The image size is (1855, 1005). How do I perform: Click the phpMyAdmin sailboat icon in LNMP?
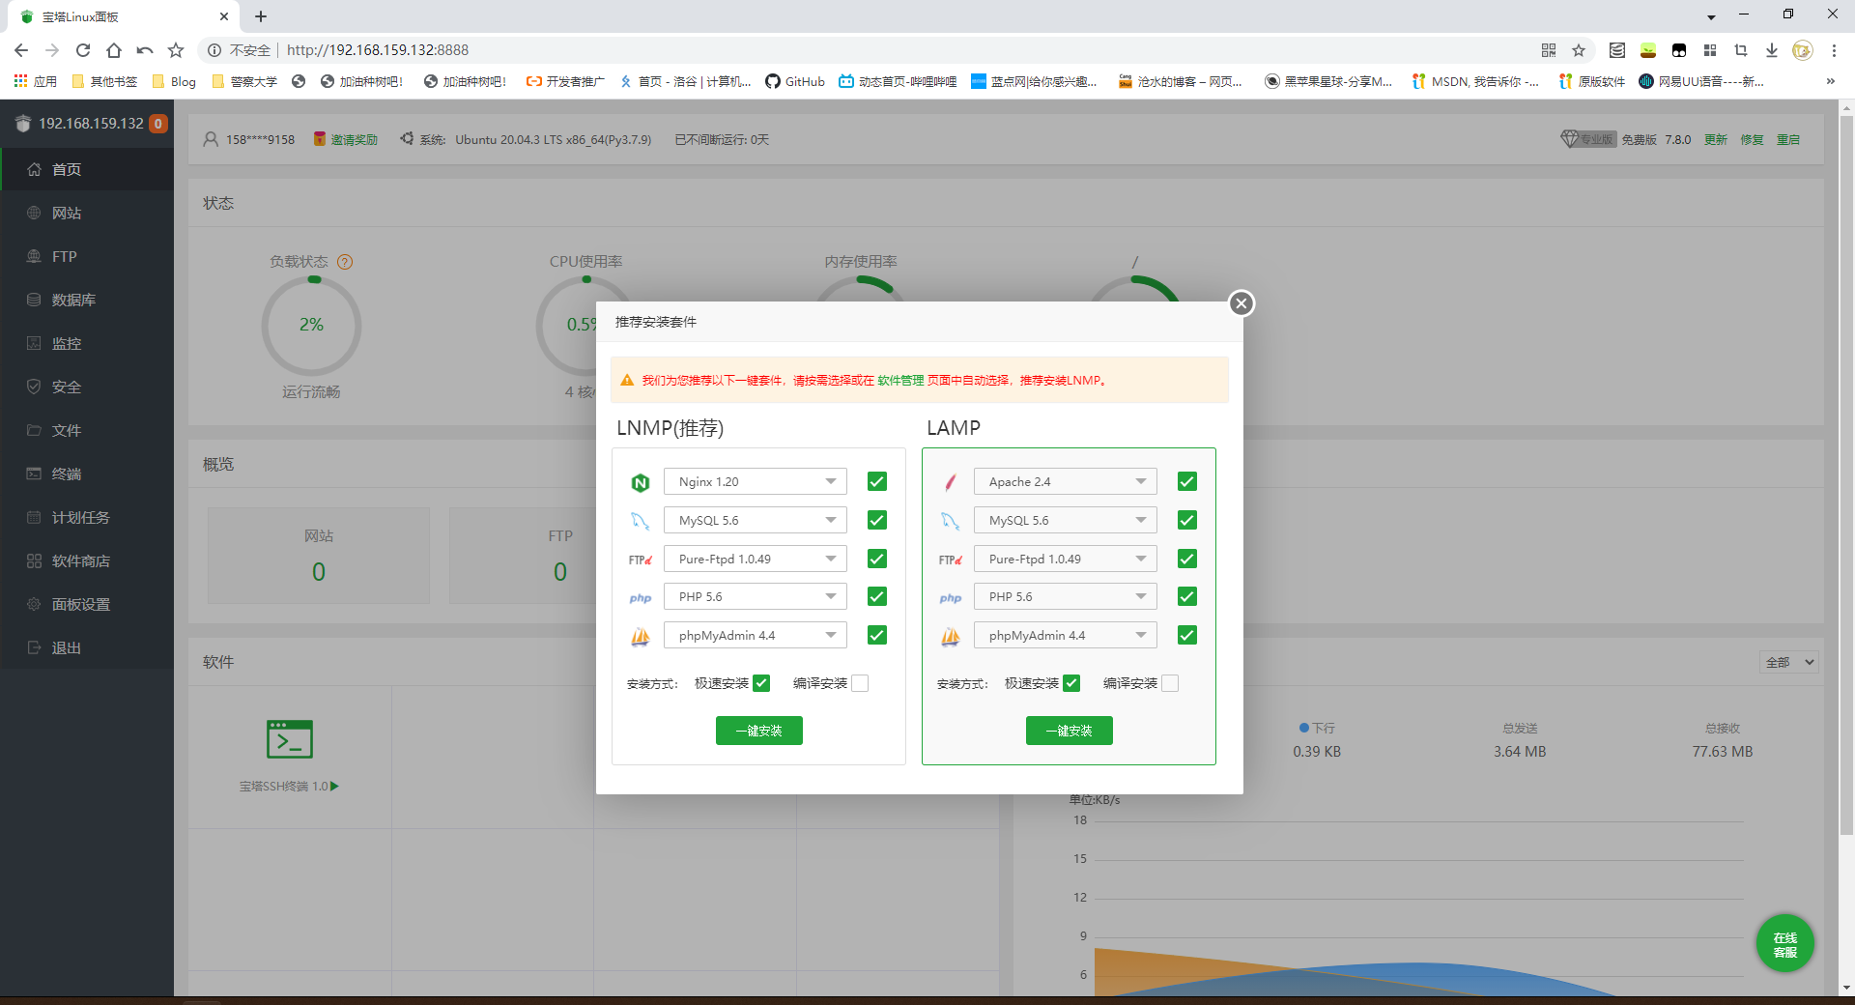(x=640, y=636)
